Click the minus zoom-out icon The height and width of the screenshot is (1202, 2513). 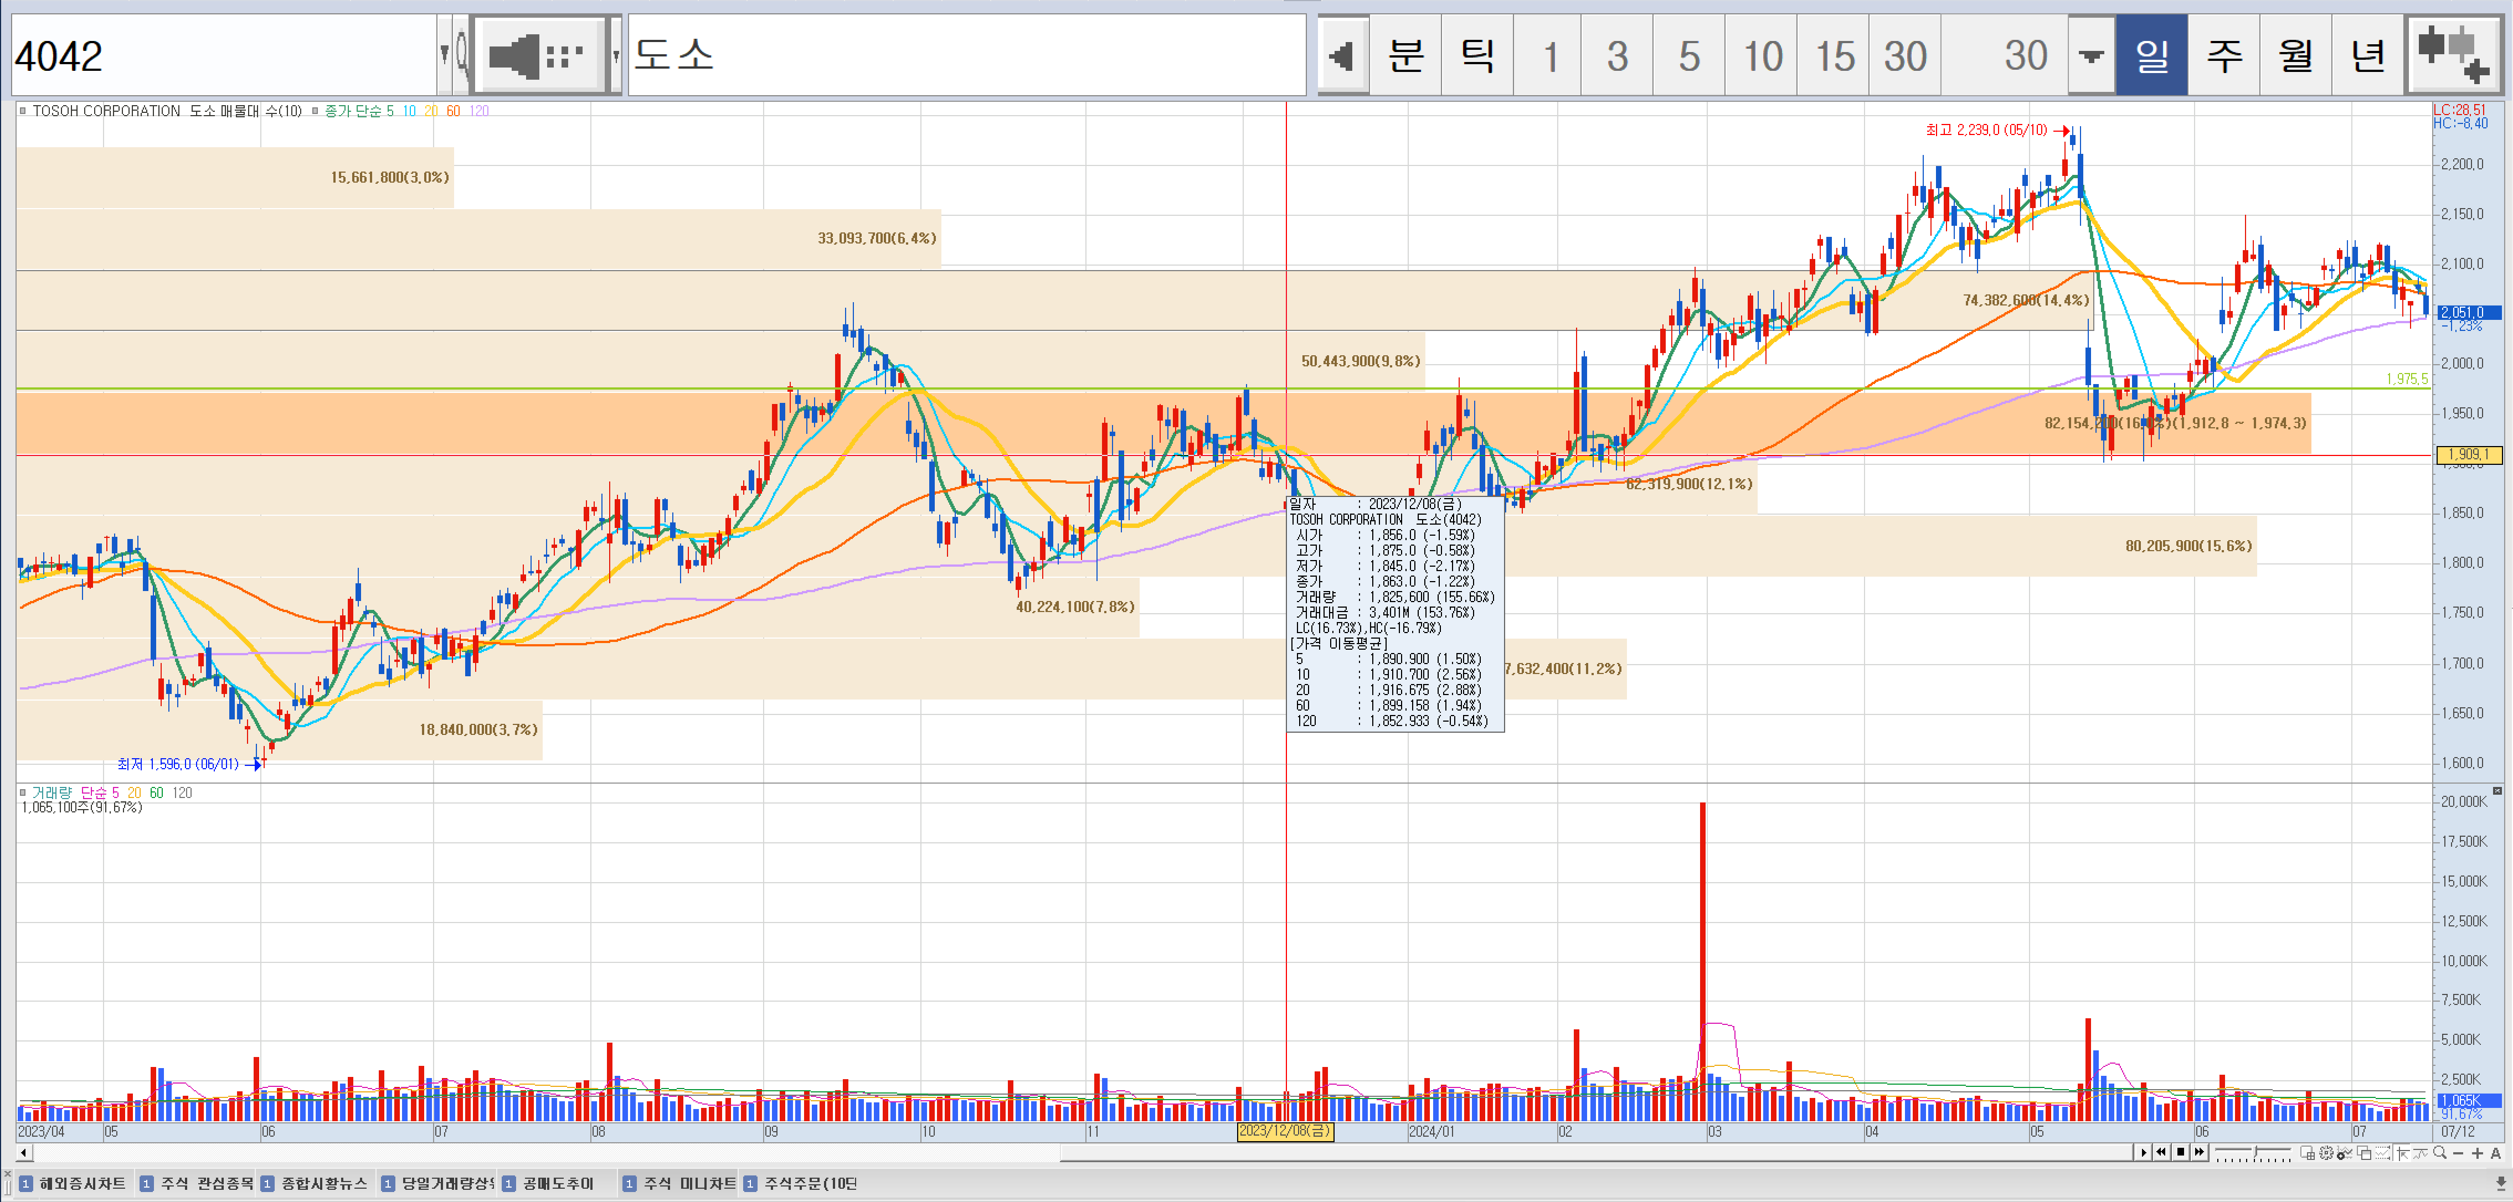pos(2458,1153)
